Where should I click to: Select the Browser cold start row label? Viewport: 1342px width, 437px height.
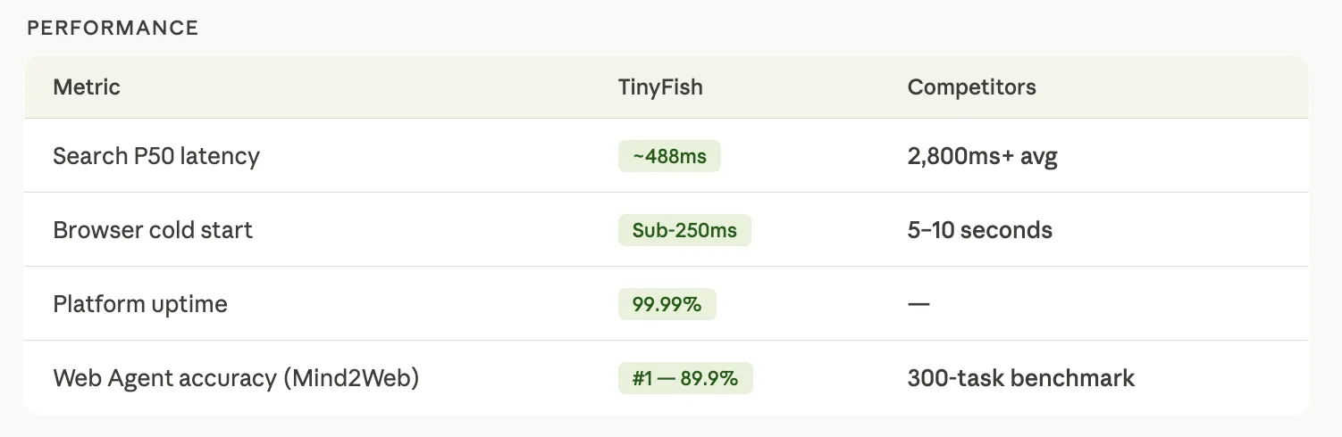153,230
